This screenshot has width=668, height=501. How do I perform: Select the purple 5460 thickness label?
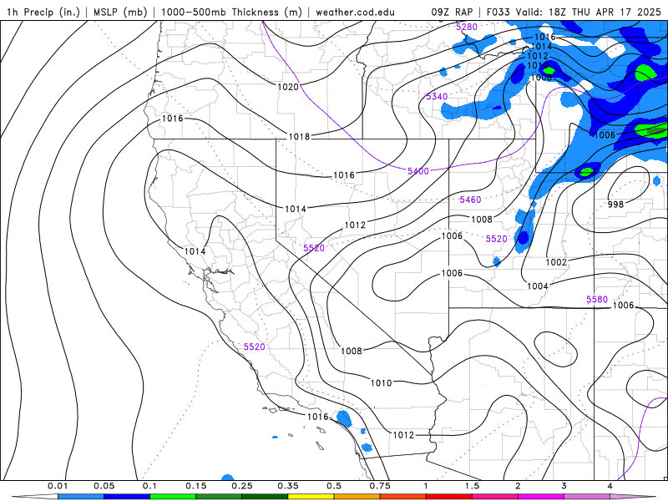pyautogui.click(x=470, y=200)
